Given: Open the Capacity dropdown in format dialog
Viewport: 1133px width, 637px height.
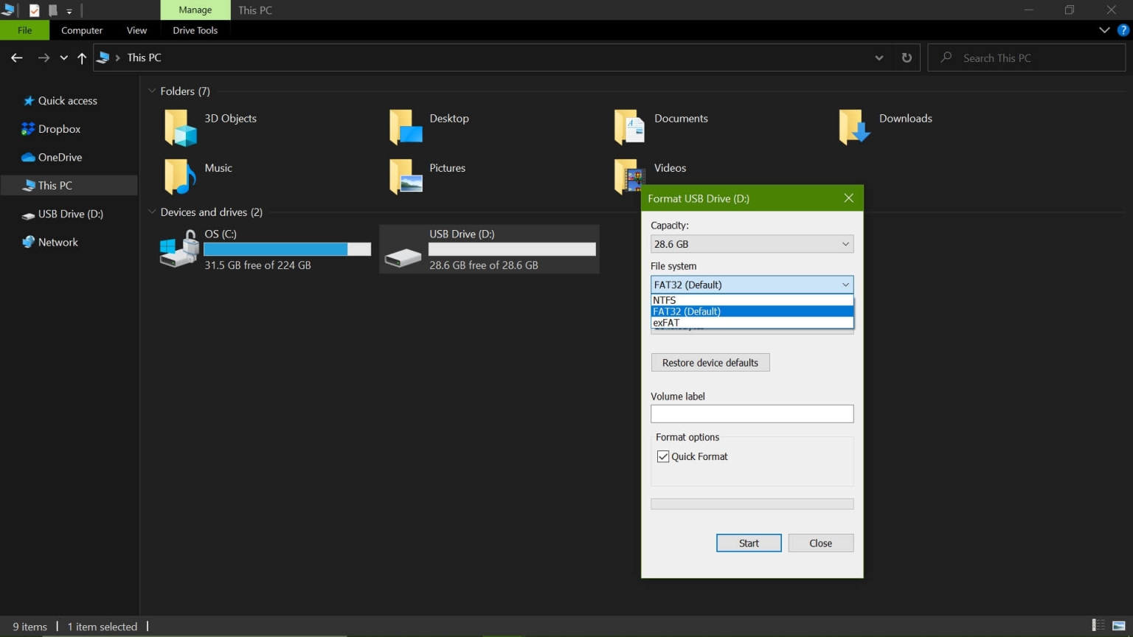Looking at the screenshot, I should (x=845, y=244).
